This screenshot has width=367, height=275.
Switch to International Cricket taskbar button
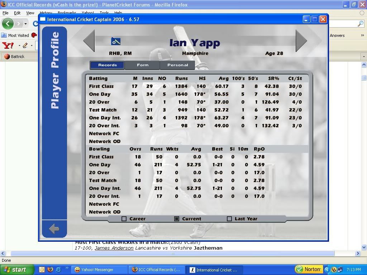point(214,270)
